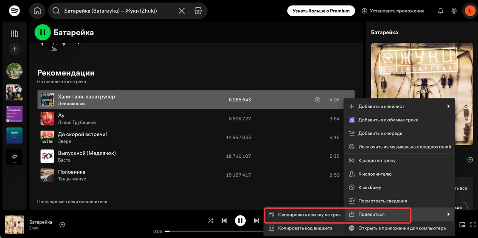Click Установить приложение link
The height and width of the screenshot is (238, 478).
tap(393, 11)
